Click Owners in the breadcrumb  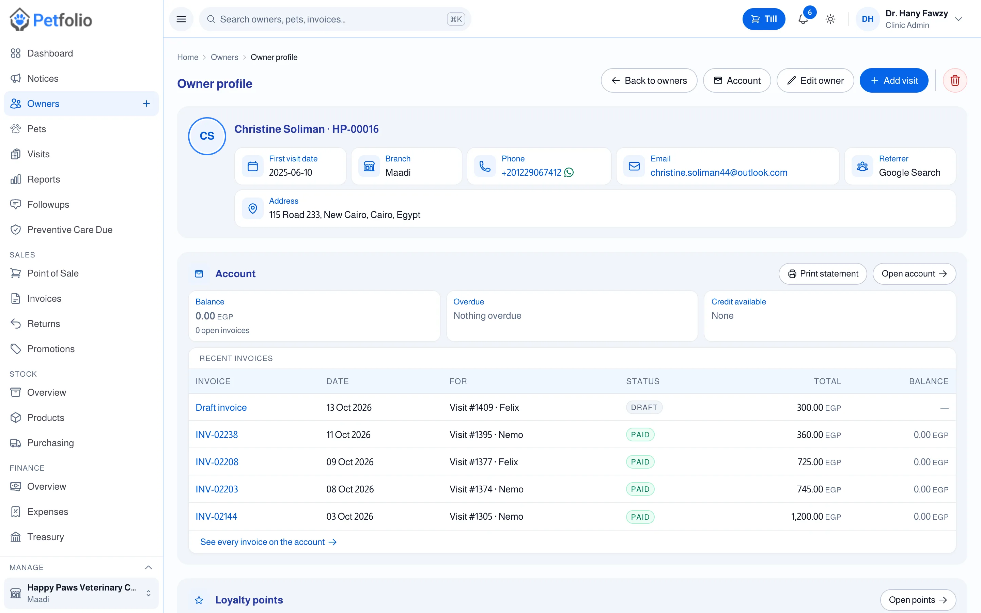click(224, 57)
